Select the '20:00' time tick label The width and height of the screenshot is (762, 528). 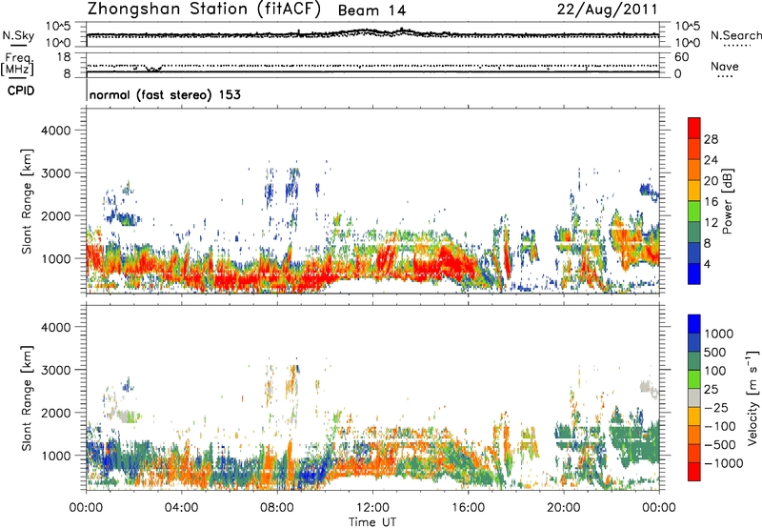point(563,508)
